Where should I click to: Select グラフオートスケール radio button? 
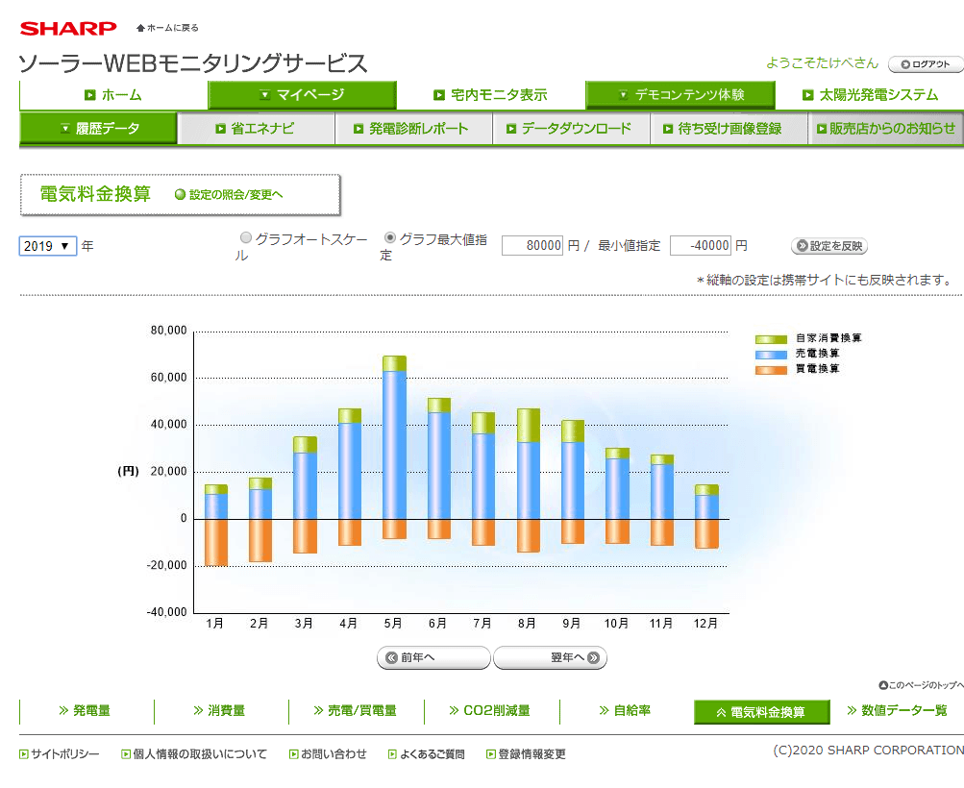[x=246, y=237]
